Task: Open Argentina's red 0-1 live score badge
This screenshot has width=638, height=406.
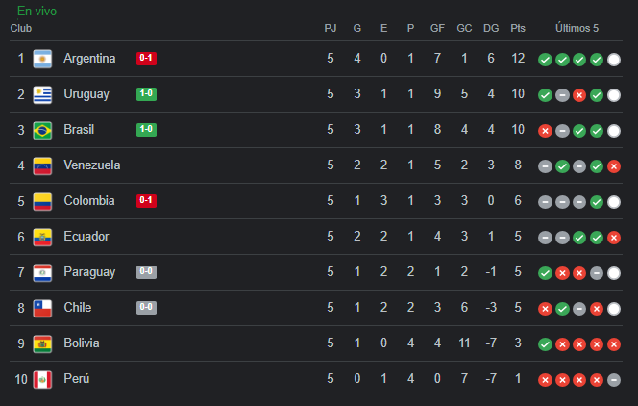Action: 146,59
